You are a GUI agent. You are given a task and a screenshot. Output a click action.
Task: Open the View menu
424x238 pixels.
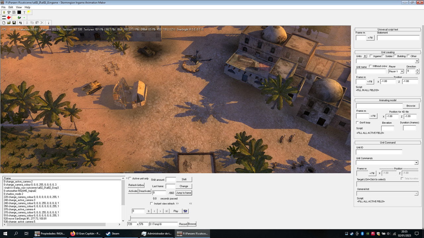[19, 7]
